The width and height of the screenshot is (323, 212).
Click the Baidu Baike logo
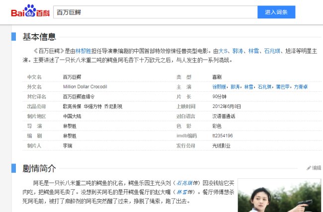pyautogui.click(x=30, y=11)
